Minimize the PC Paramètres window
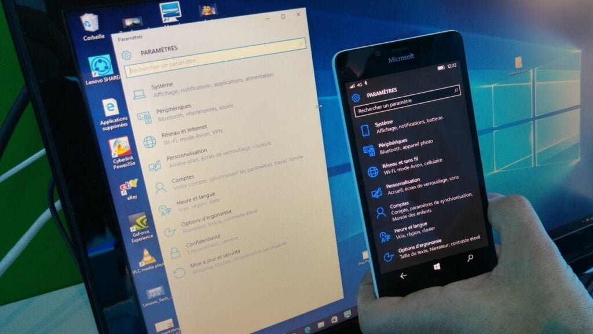The width and height of the screenshot is (593, 334). pos(268,18)
